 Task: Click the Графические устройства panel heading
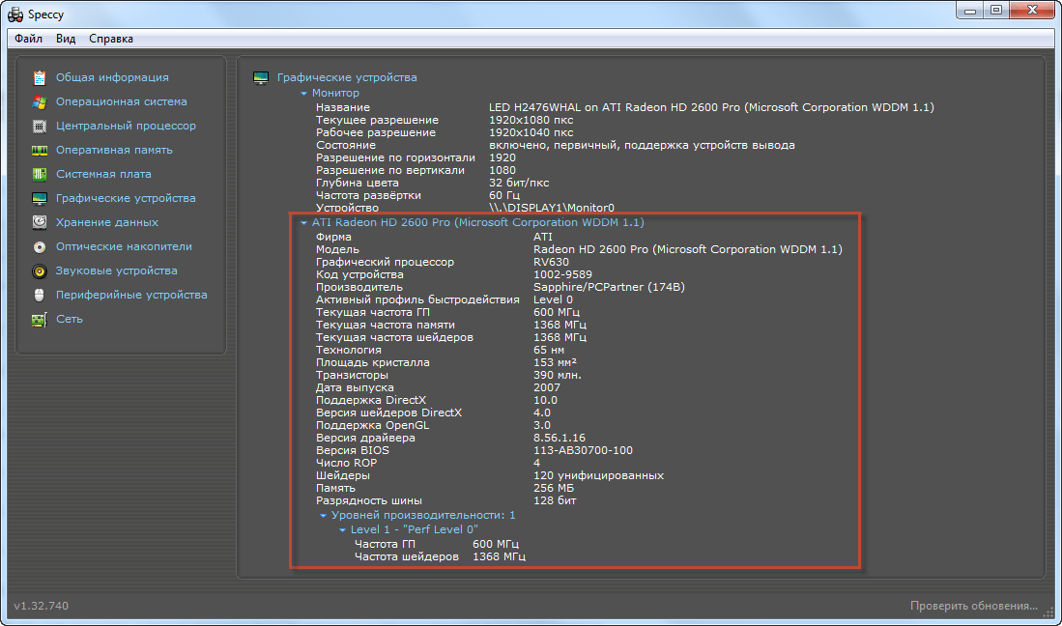tap(347, 77)
